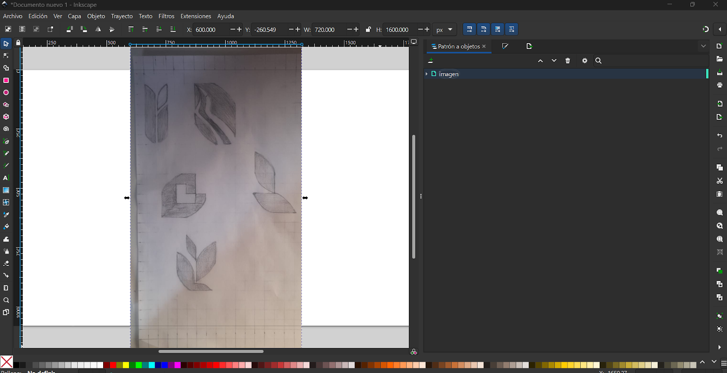This screenshot has width=727, height=373.
Task: Open the px units dropdown
Action: (x=444, y=29)
